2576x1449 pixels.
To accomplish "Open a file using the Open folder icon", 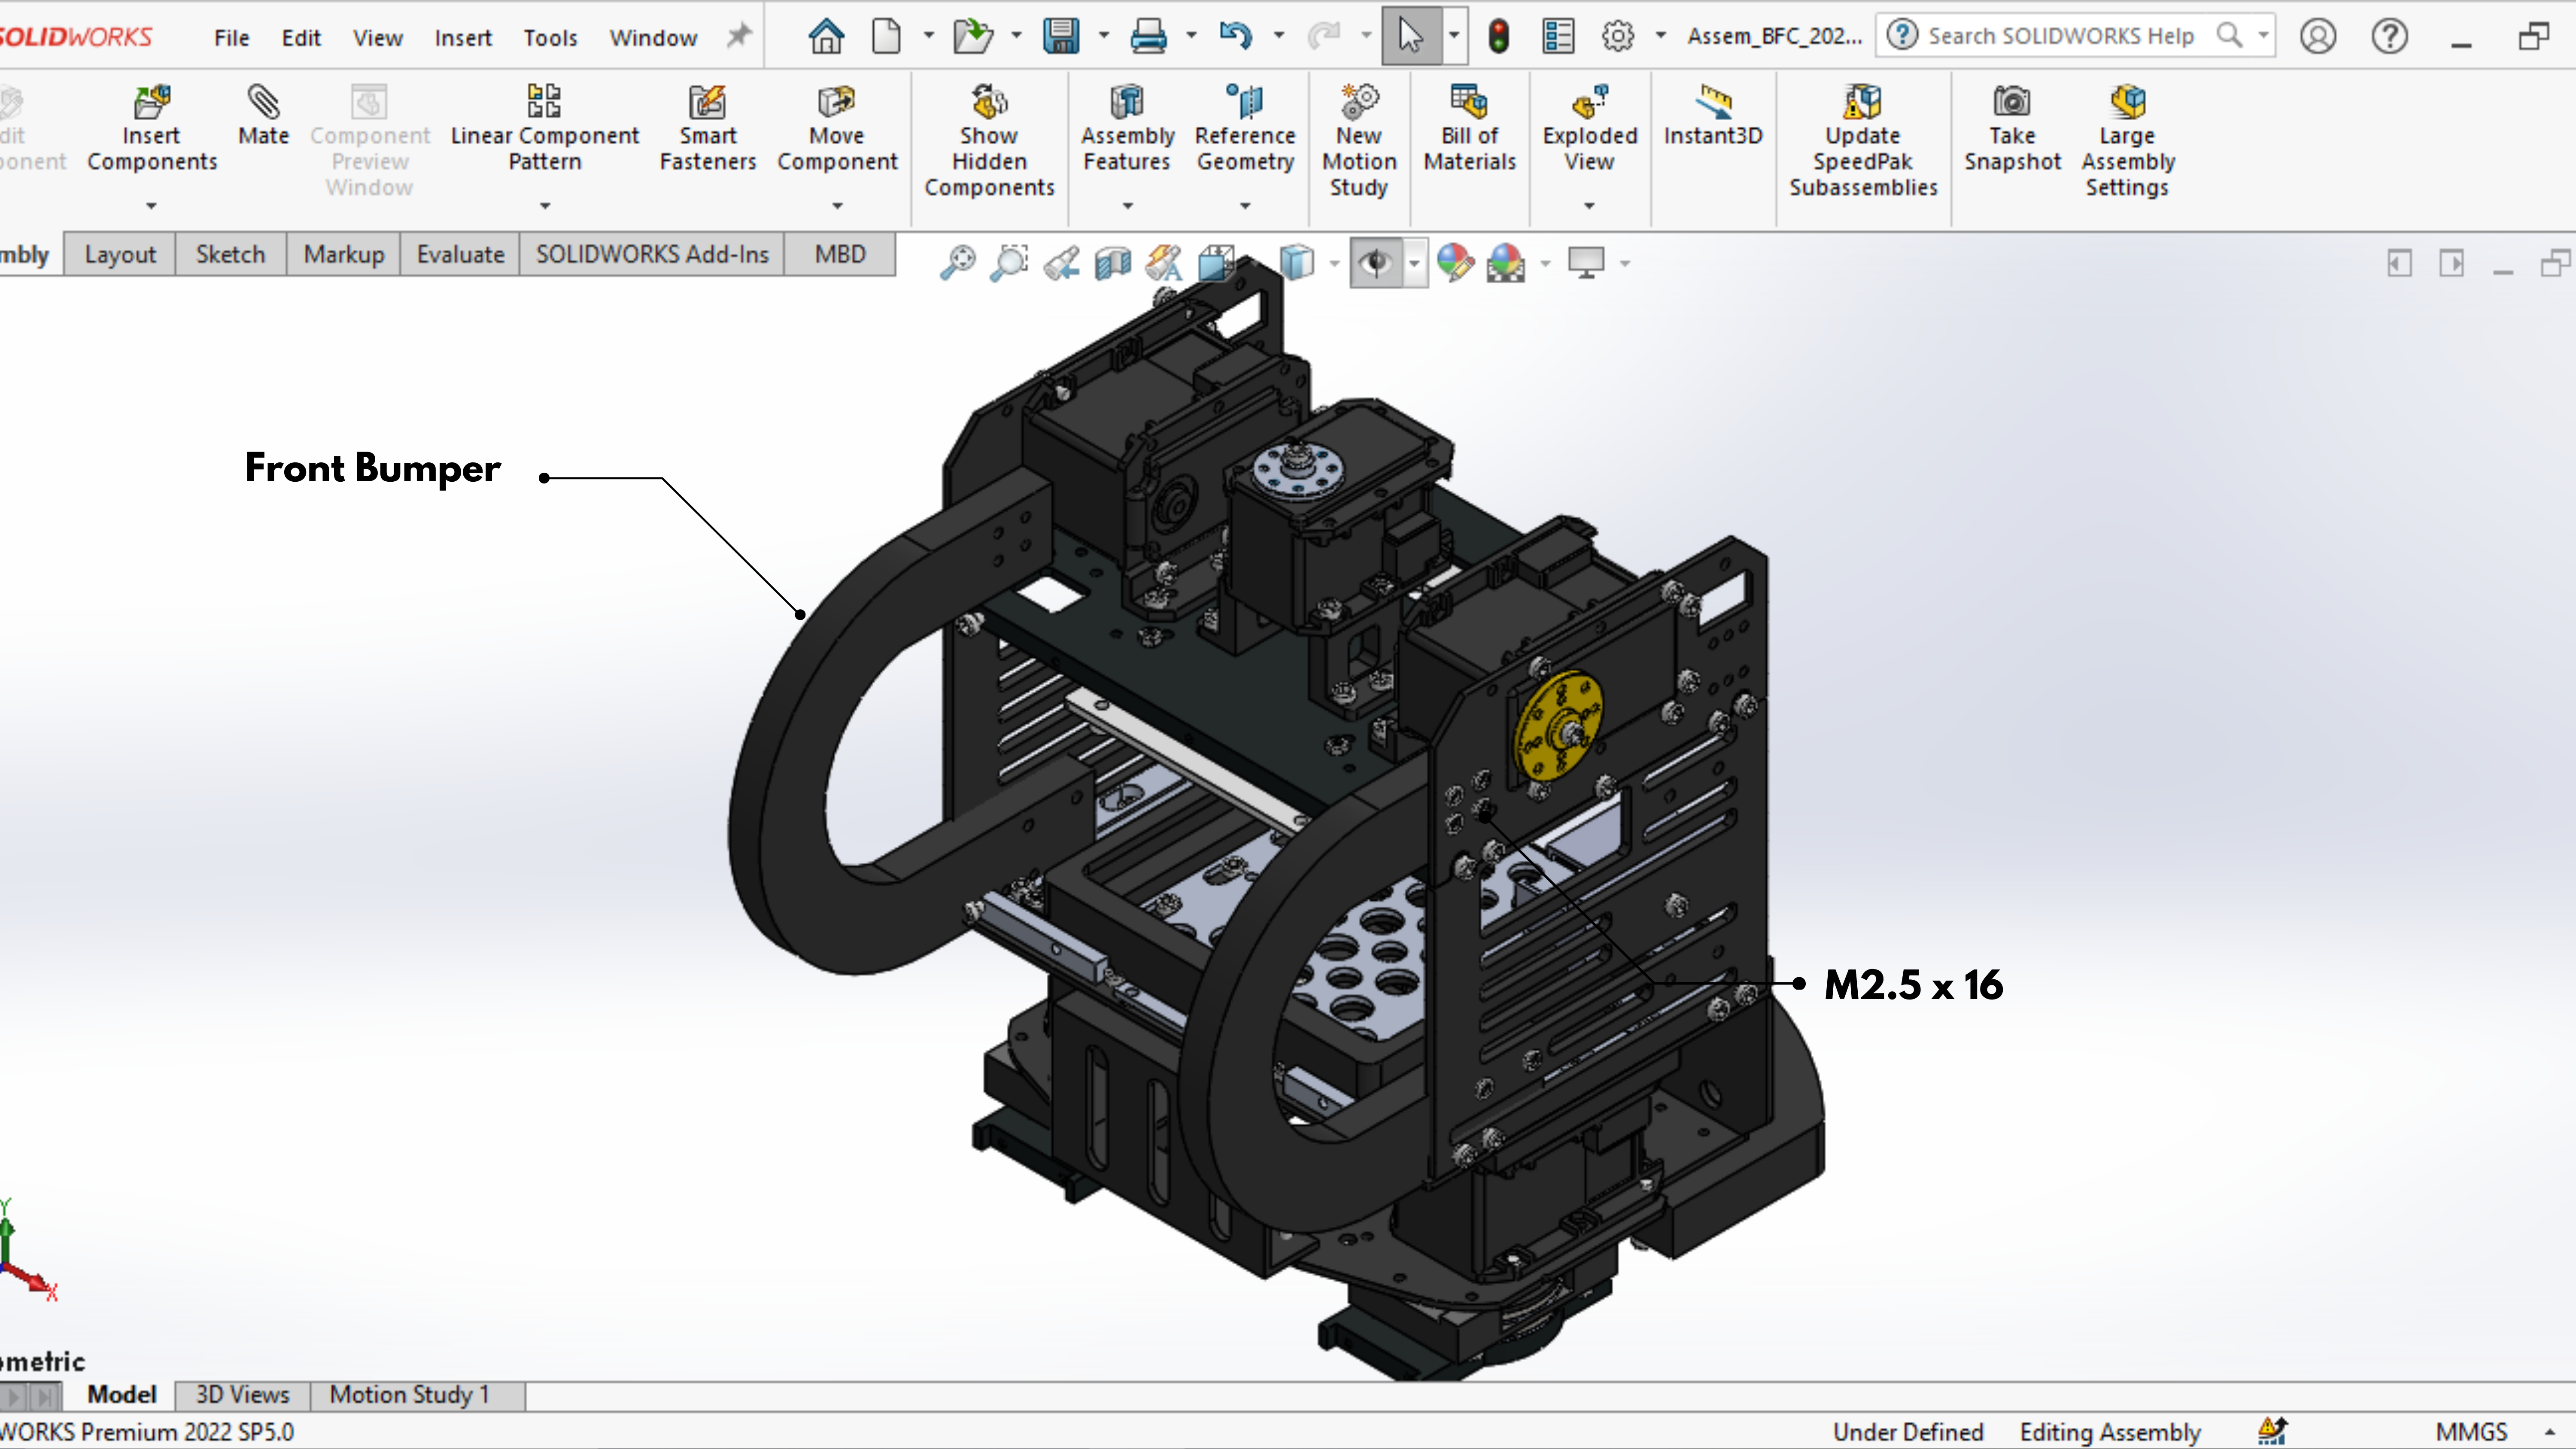I will click(x=972, y=37).
